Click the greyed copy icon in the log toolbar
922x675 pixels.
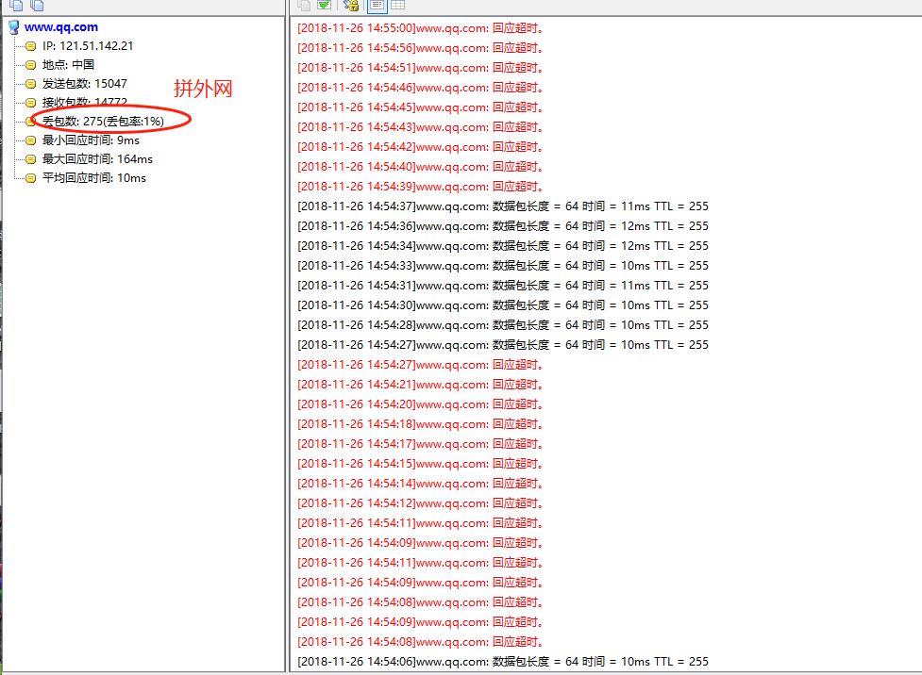(304, 6)
